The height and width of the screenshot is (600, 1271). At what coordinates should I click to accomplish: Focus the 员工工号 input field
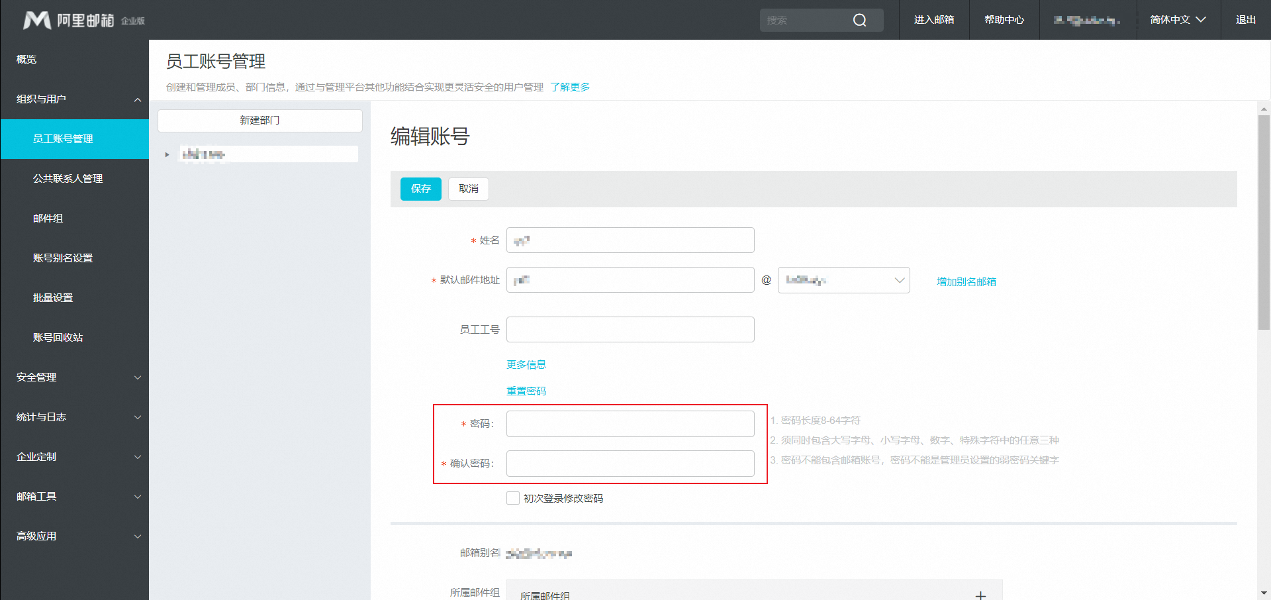[630, 329]
